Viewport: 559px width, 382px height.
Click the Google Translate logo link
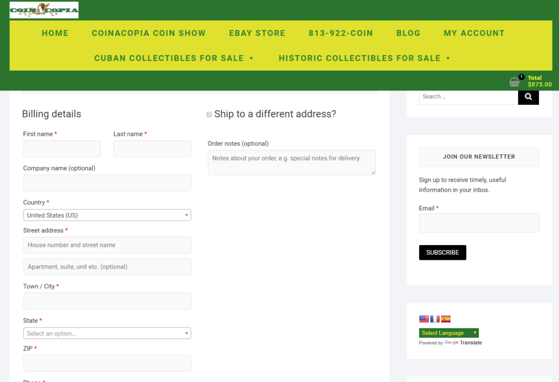463,343
